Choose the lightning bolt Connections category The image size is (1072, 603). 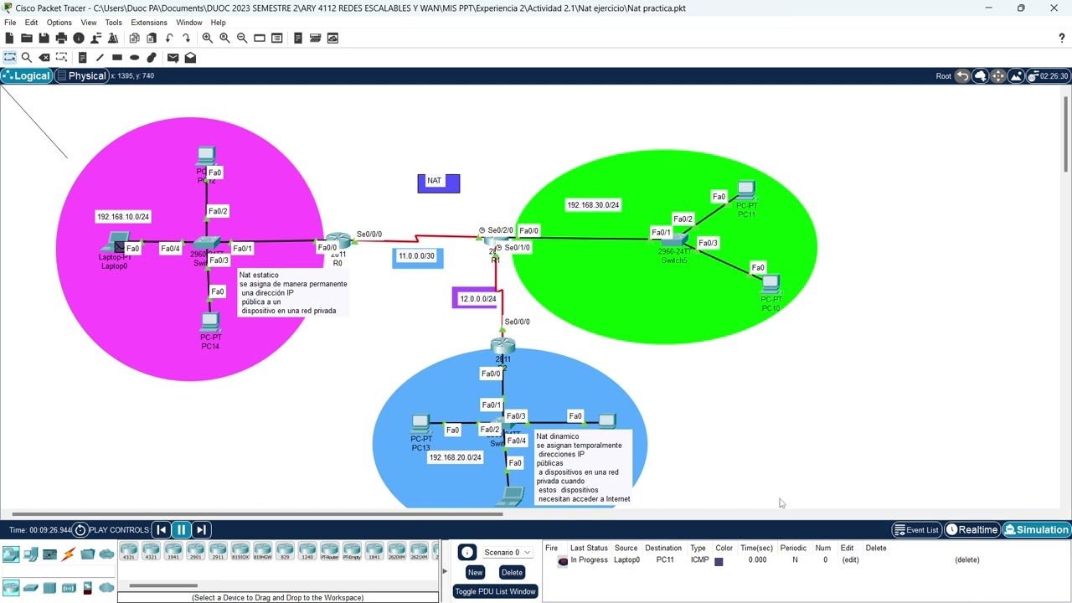point(68,554)
